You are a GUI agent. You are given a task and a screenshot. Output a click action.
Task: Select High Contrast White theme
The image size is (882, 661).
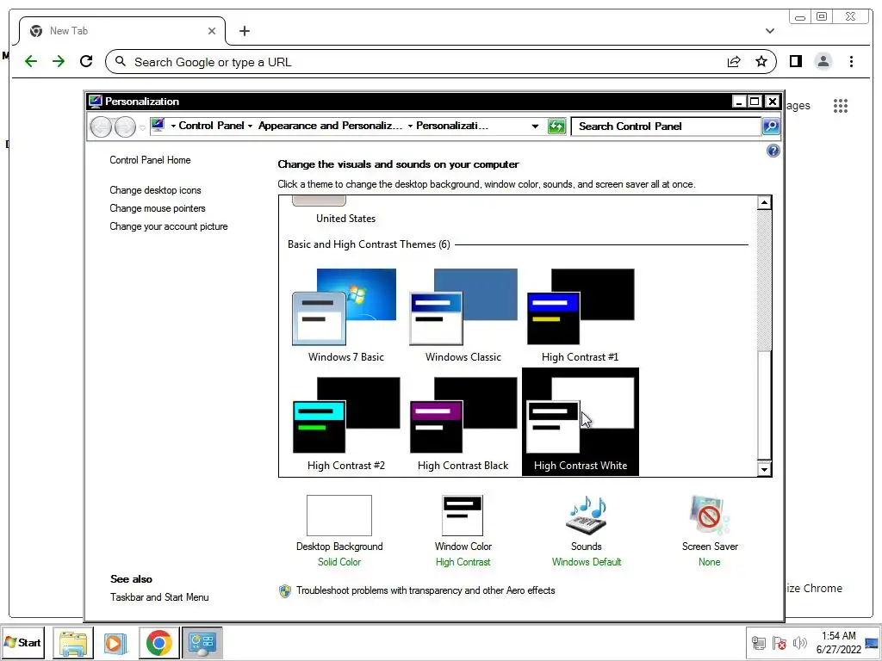pyautogui.click(x=580, y=422)
